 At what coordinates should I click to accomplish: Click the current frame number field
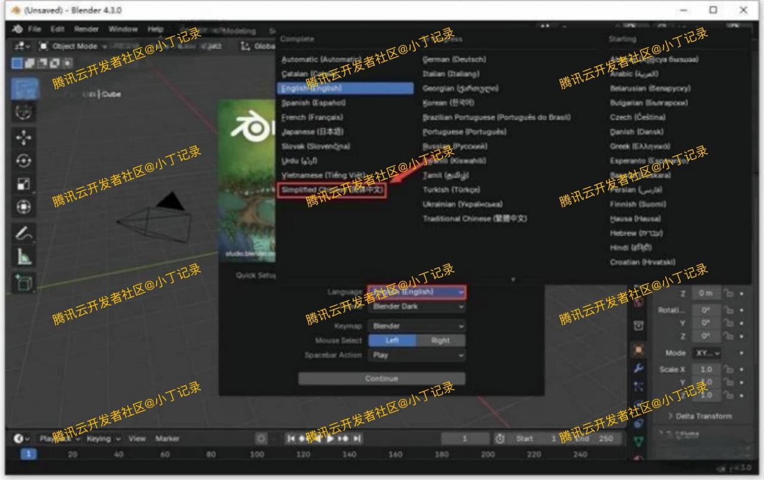(x=466, y=439)
